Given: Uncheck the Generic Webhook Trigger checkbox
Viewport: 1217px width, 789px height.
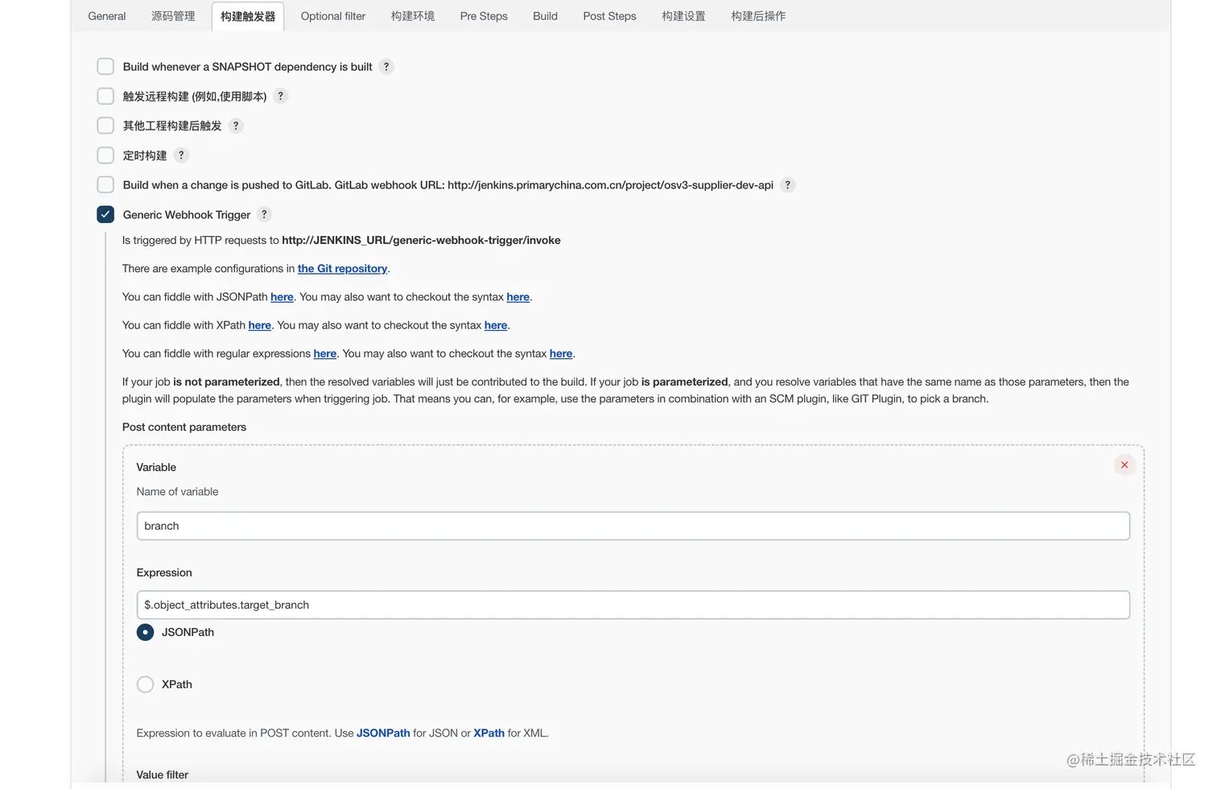Looking at the screenshot, I should click(105, 214).
